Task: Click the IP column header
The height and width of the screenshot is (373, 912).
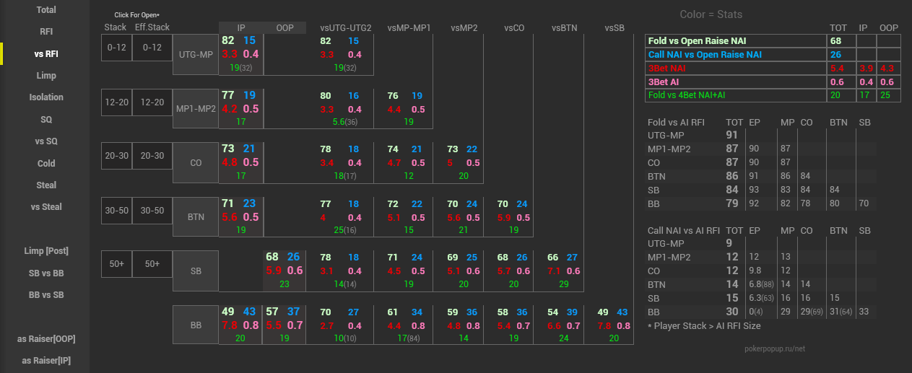Action: point(240,27)
